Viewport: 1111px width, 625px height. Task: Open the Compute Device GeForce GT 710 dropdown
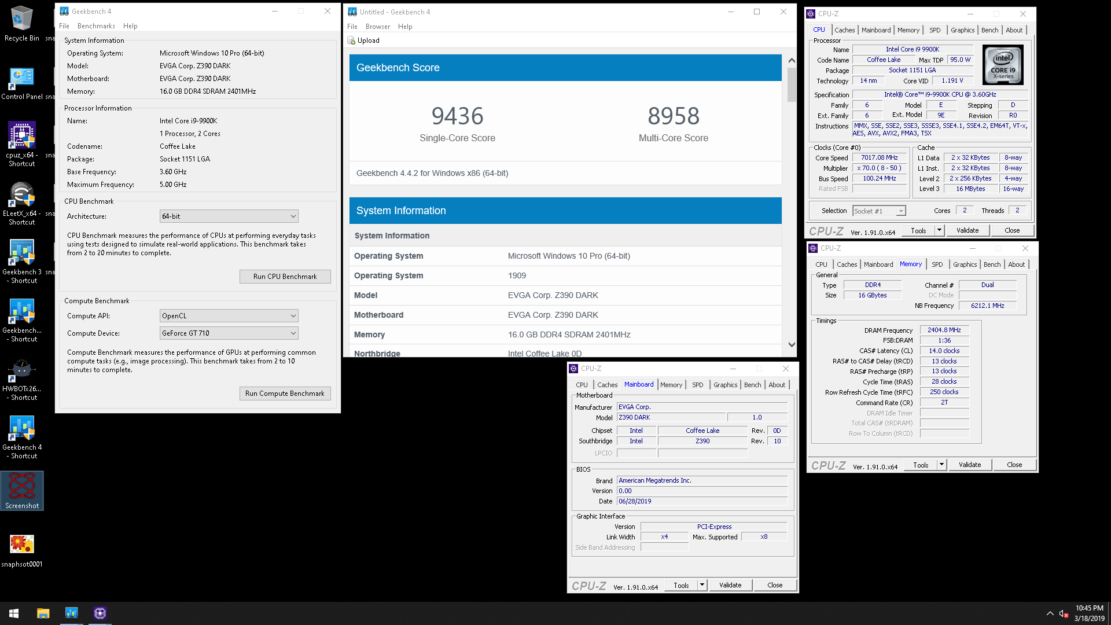tap(229, 333)
